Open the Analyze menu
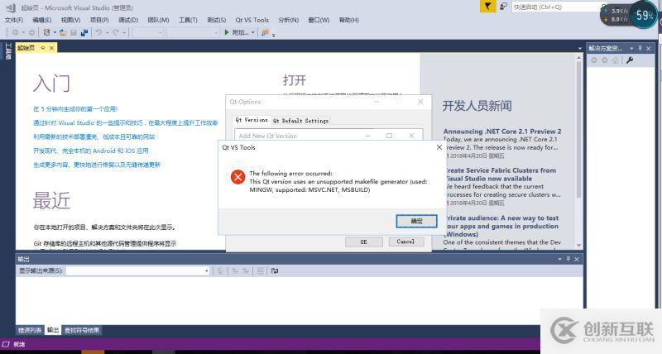 coord(288,20)
